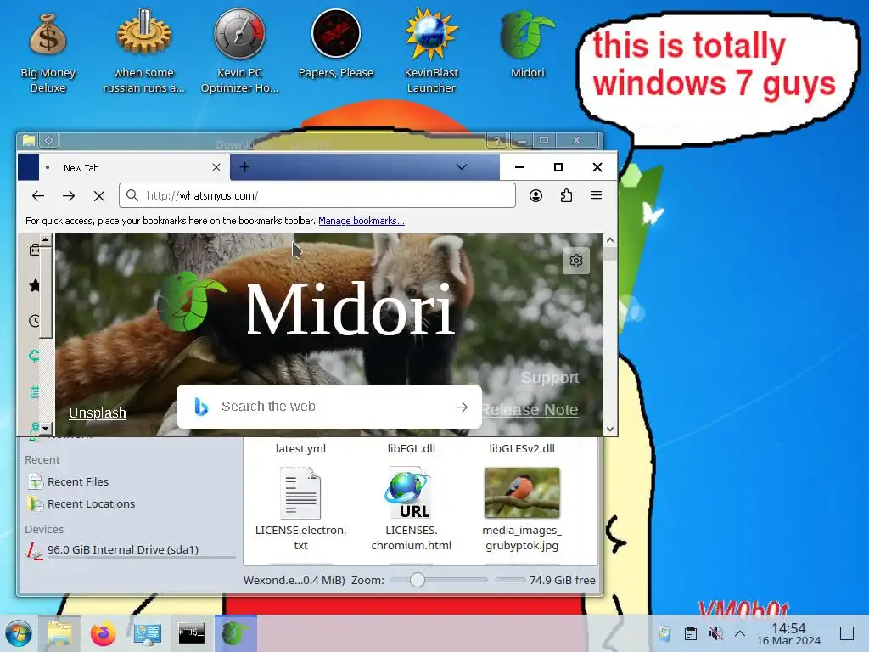This screenshot has height=652, width=869.
Task: Launch KevinBlast Launcher desktop icon
Action: tap(431, 53)
